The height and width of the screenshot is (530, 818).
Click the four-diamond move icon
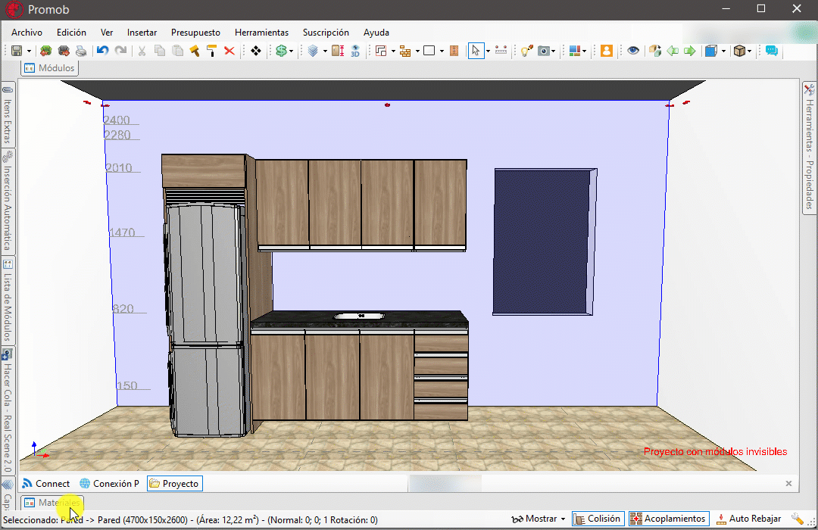click(256, 51)
